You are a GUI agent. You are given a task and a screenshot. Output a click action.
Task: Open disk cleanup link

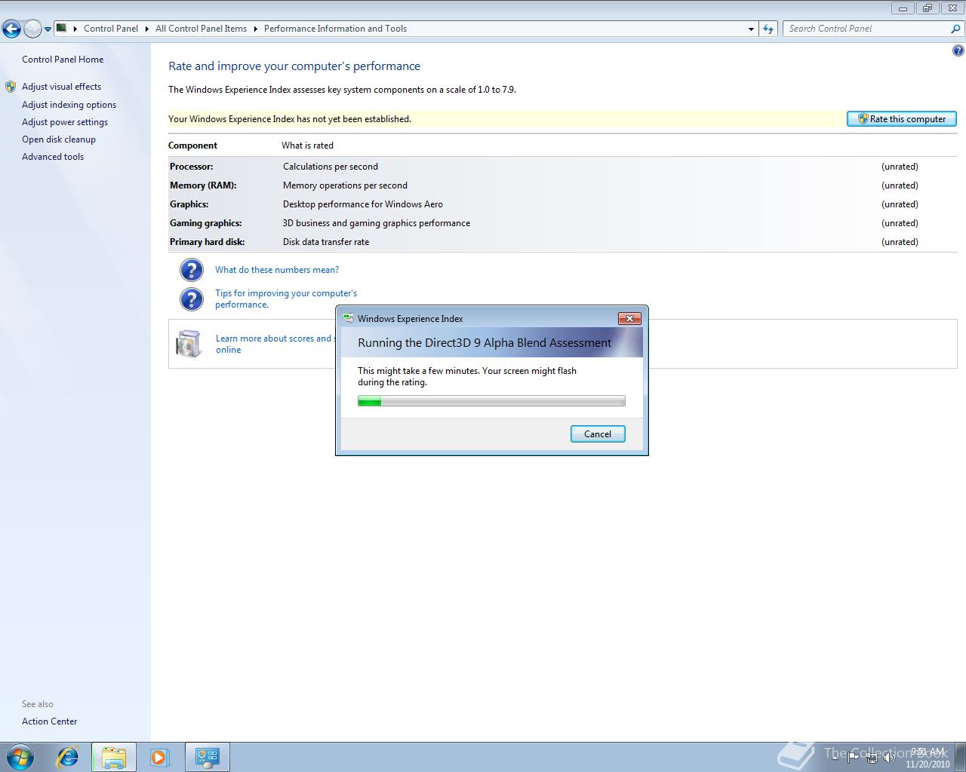click(59, 139)
